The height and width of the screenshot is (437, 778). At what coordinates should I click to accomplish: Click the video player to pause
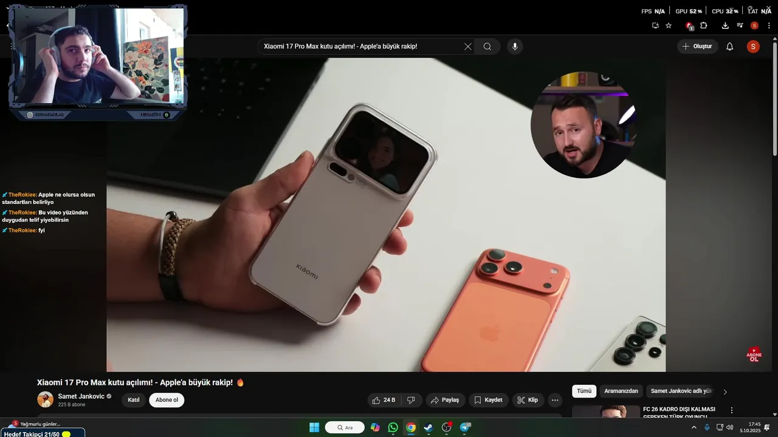(386, 214)
